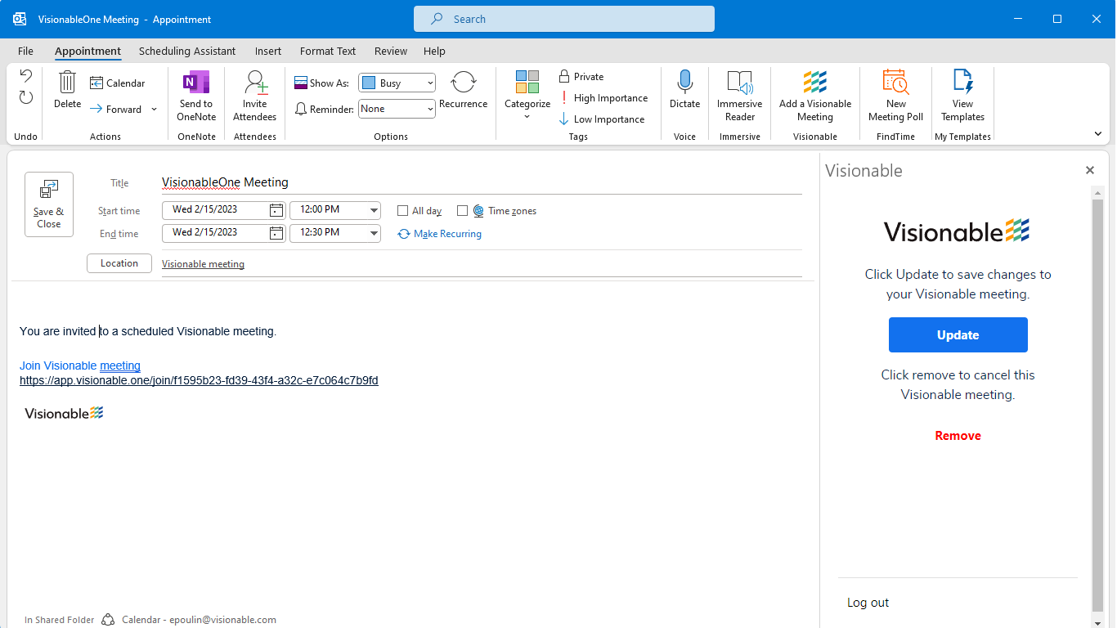Set Low Importance tag
Viewport: 1117px width, 628px height.
(x=602, y=119)
